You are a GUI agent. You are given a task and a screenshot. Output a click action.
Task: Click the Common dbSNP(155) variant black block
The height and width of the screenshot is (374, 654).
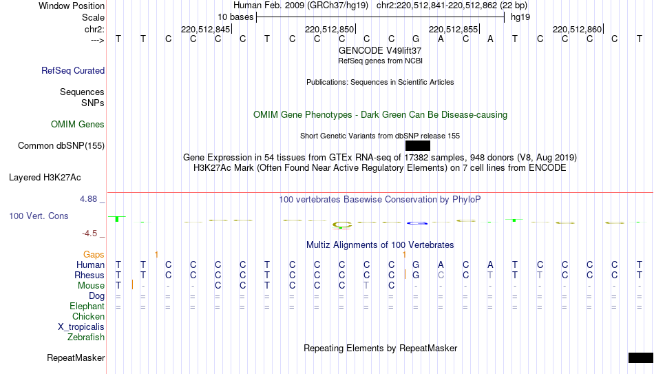click(x=417, y=146)
